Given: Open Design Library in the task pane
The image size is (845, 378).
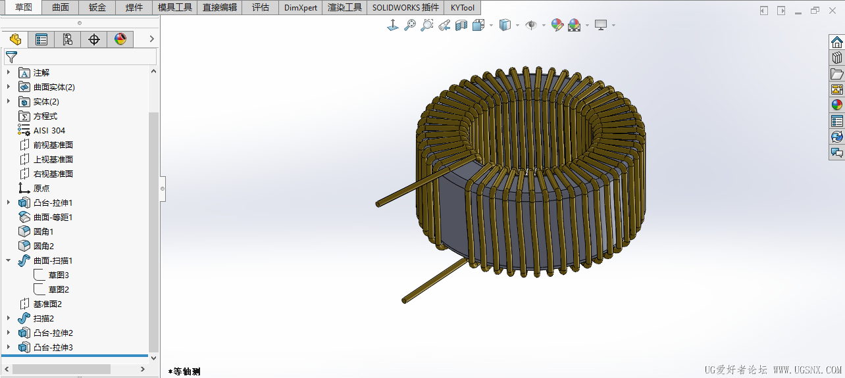Looking at the screenshot, I should 836,58.
